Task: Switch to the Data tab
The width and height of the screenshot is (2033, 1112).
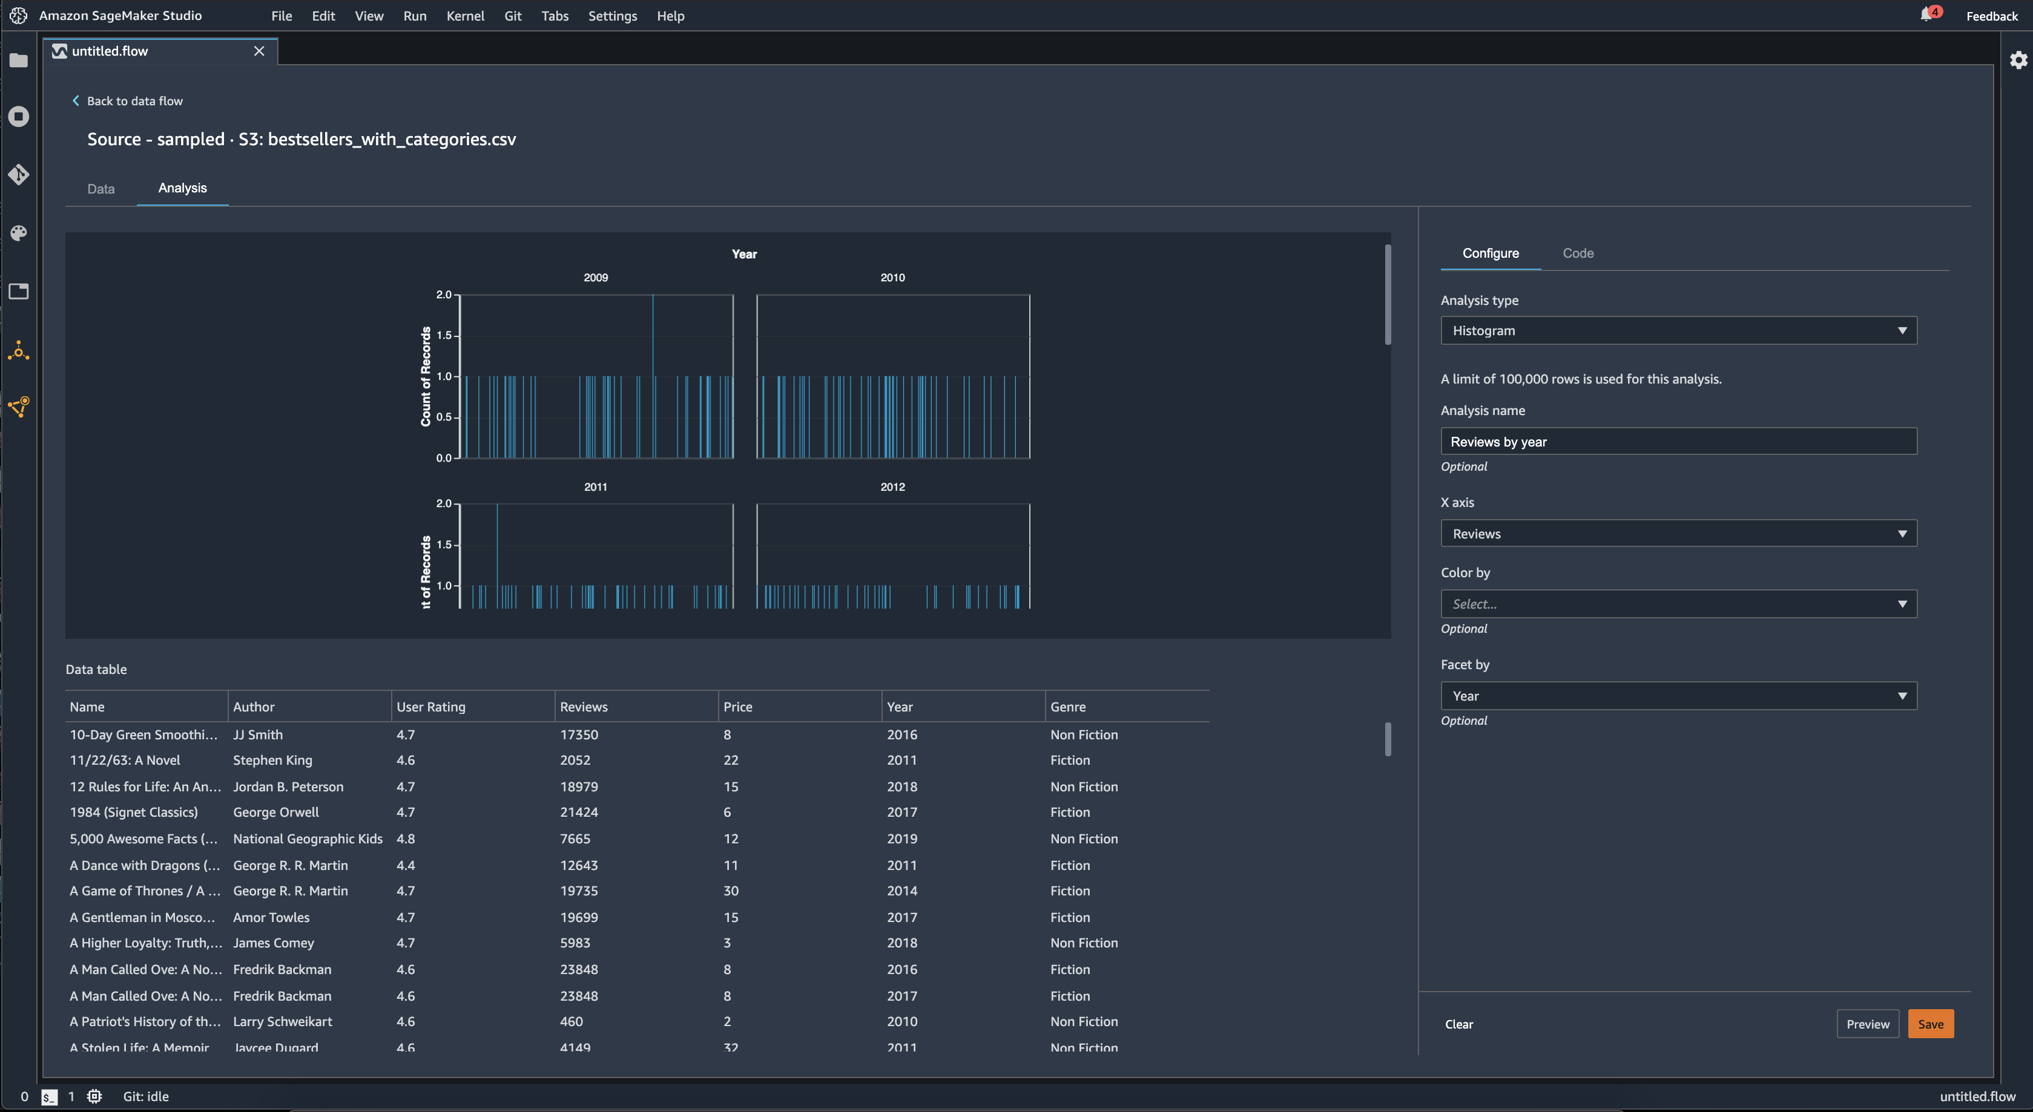Action: coord(100,188)
